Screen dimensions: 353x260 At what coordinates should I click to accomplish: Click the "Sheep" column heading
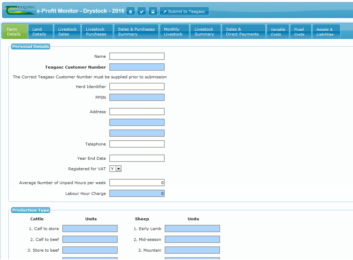[142, 219]
